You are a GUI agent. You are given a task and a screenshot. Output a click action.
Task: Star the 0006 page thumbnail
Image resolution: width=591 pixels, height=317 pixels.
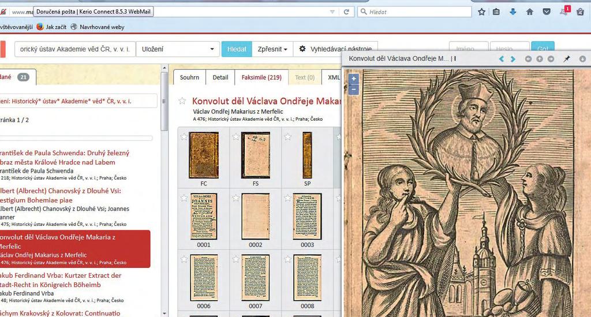coord(184,259)
